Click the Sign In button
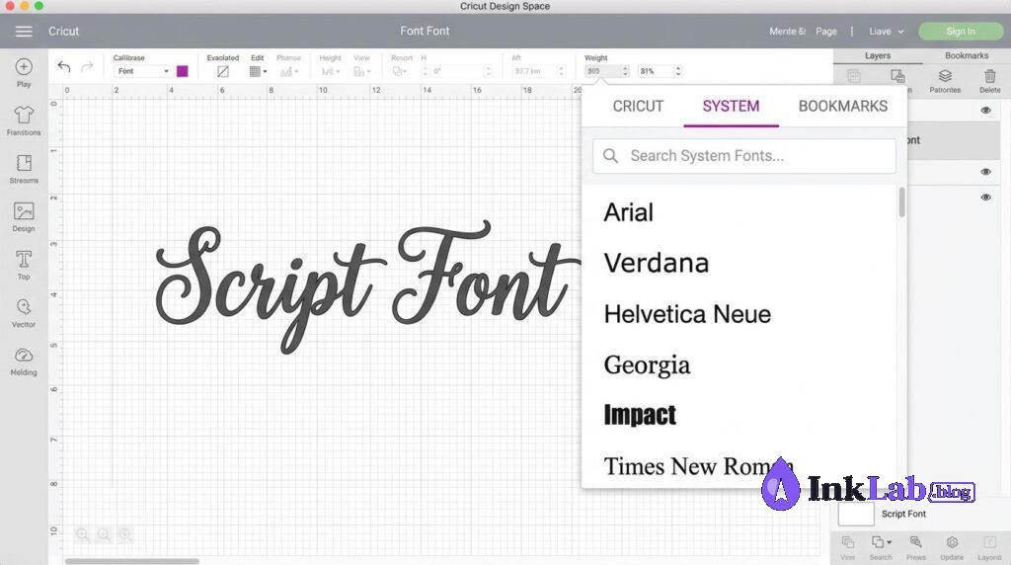This screenshot has width=1011, height=565. point(960,31)
